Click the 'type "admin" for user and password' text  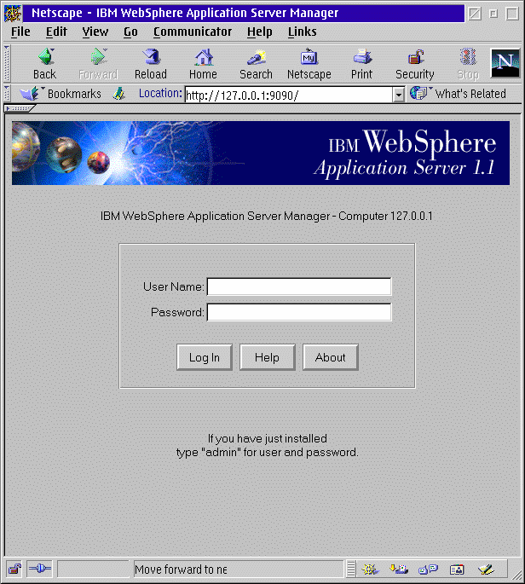pyautogui.click(x=268, y=452)
